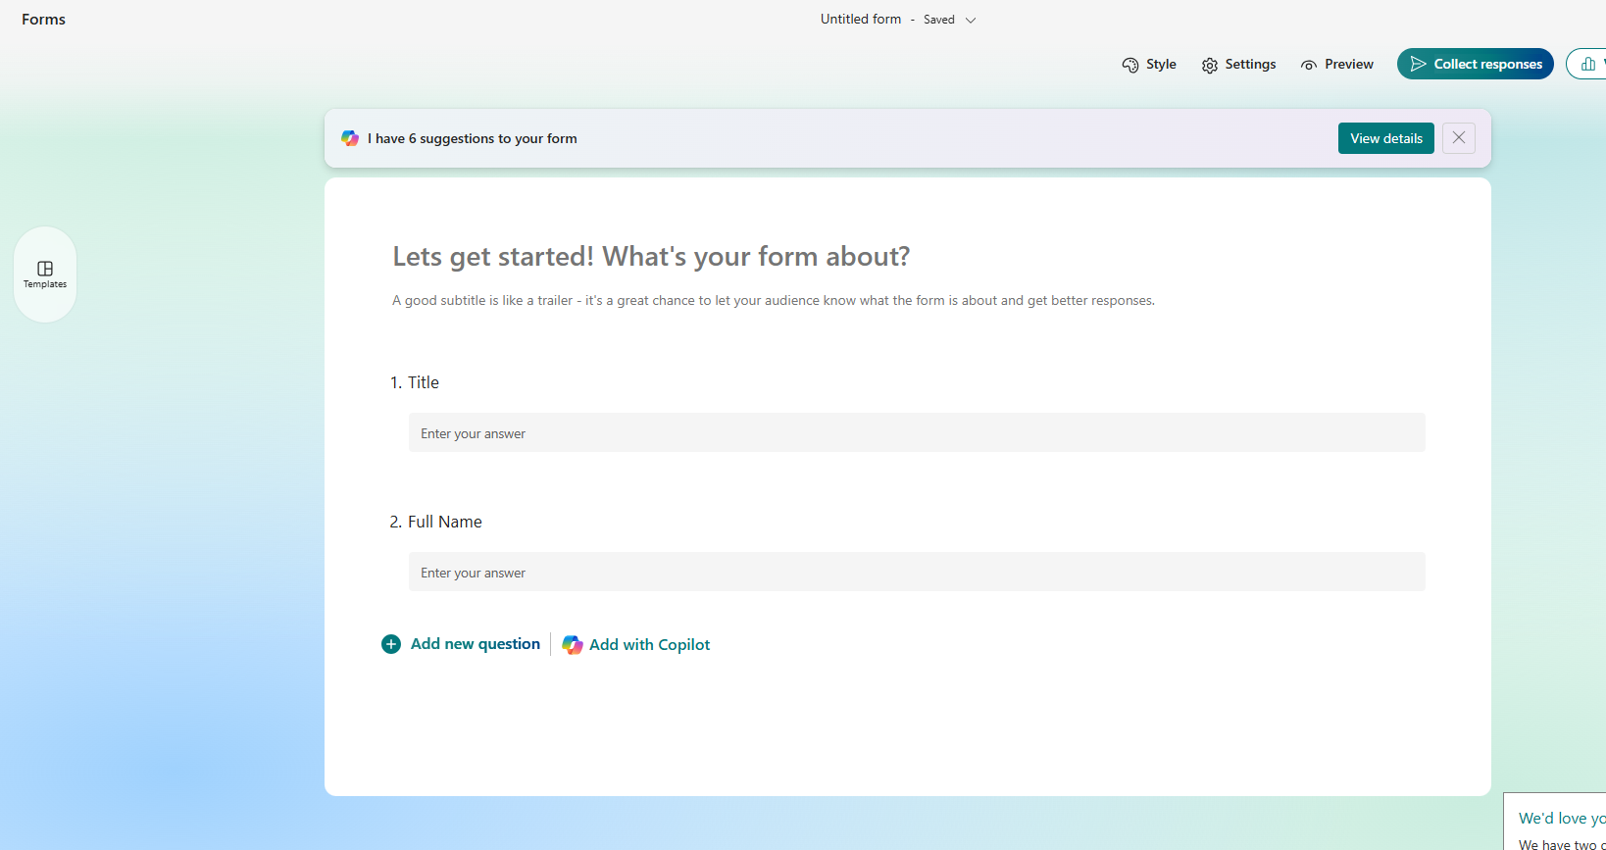Open the Templates panel icon
Viewport: 1606px width, 850px height.
coord(45,269)
